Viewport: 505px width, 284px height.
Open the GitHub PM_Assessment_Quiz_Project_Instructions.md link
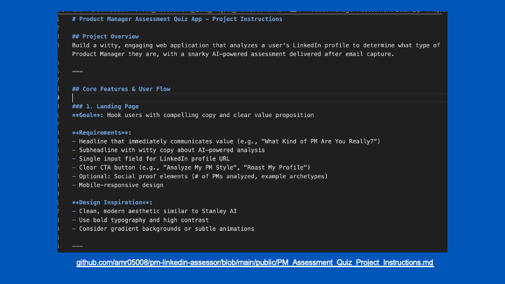click(255, 262)
